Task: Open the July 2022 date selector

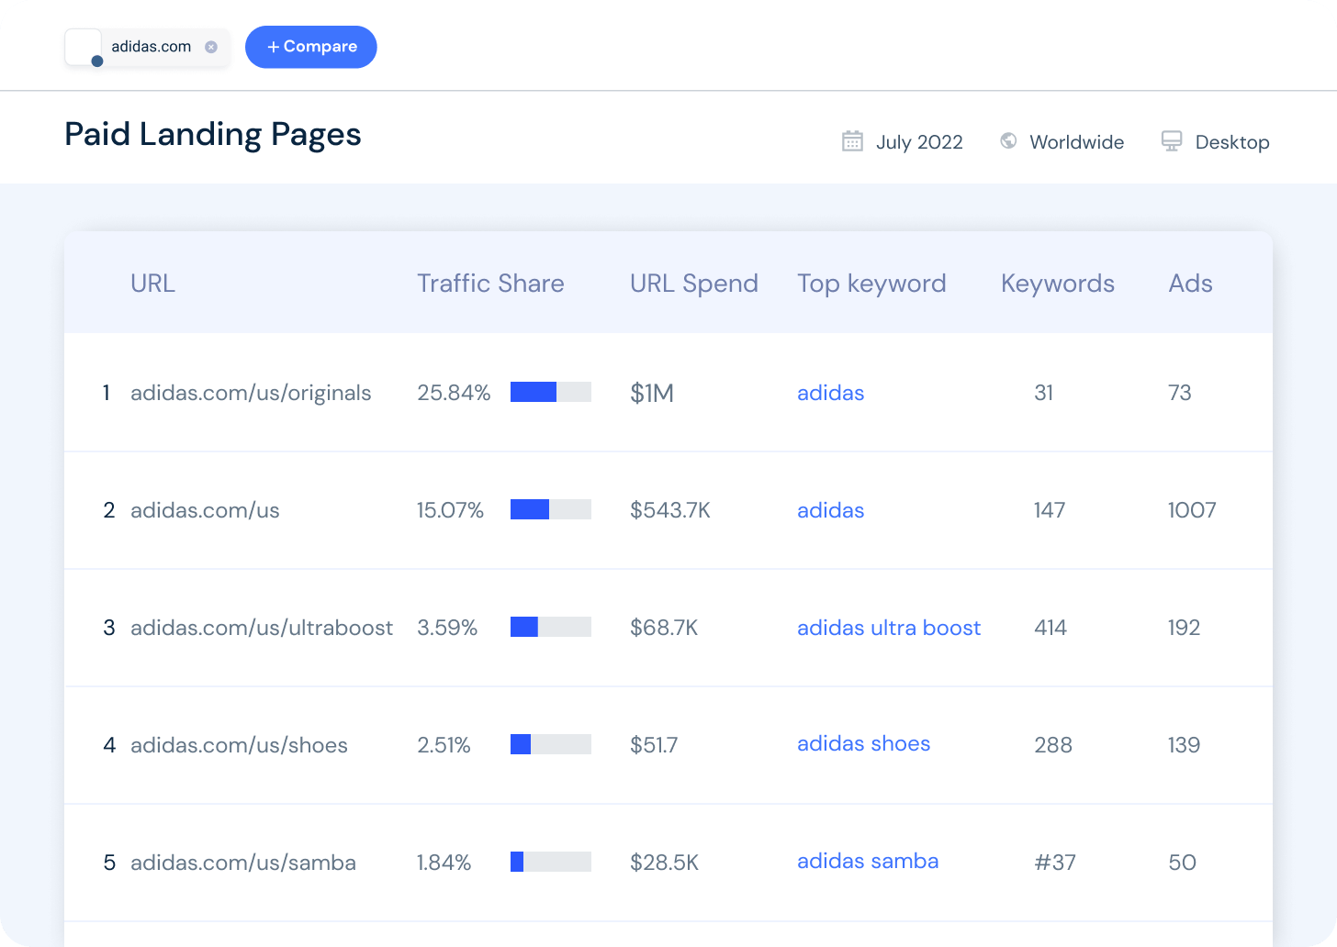Action: 919,141
